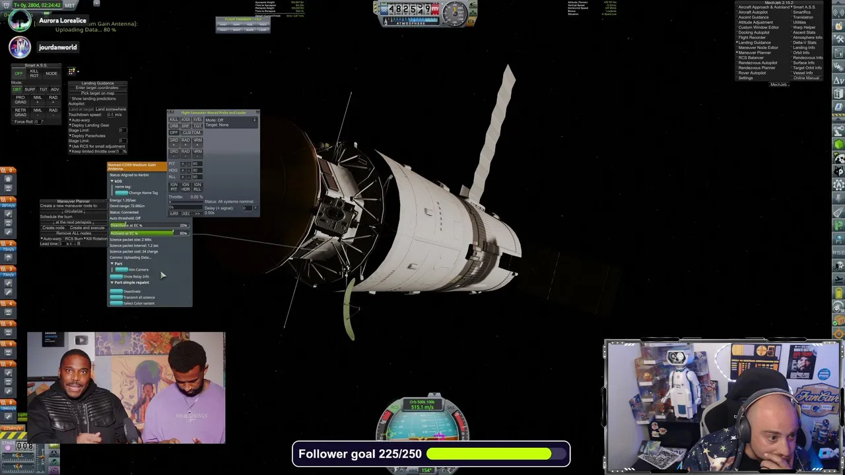
Task: Collapse the Part simple repaint section
Action: (112, 282)
